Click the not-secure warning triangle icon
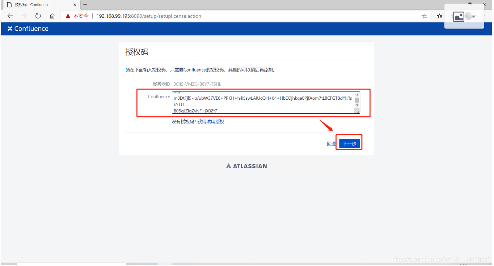 click(x=68, y=16)
